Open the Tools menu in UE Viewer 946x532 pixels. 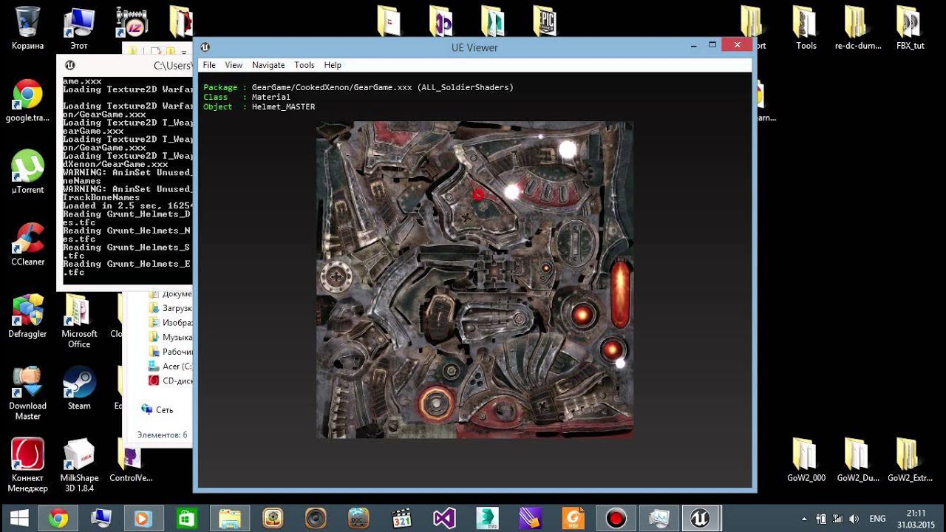[x=304, y=65]
